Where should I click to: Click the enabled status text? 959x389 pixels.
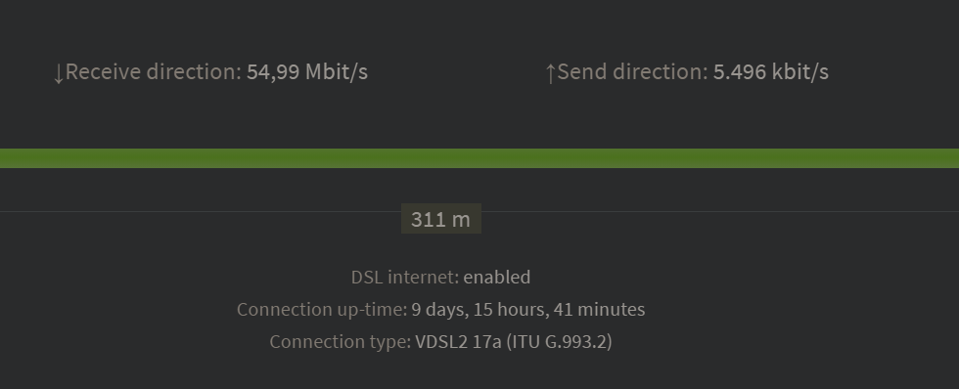(497, 278)
